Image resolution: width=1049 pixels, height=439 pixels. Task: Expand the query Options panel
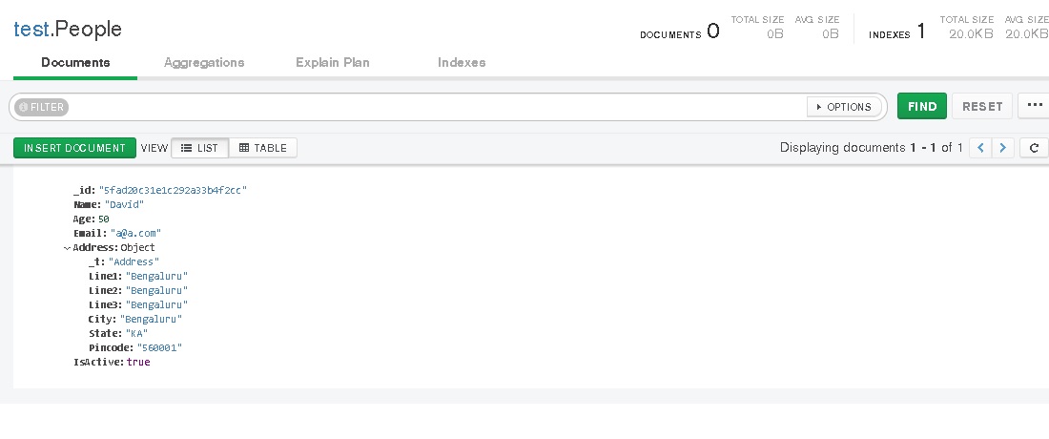coord(841,107)
